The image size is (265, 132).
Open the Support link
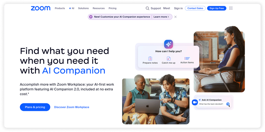pyautogui.click(x=156, y=8)
